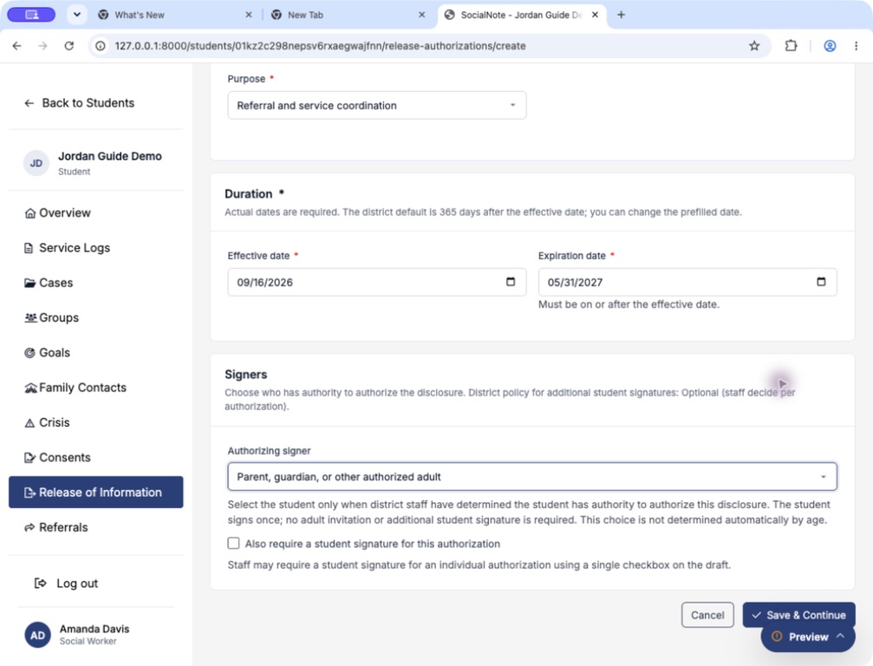Open the browser extensions puzzle icon
The image size is (873, 666).
[x=791, y=46]
